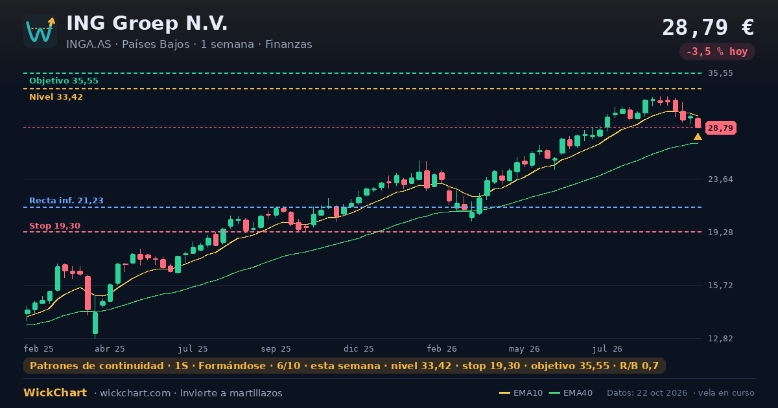Select the Recta inf. 21,23 line label
Image resolution: width=778 pixels, height=408 pixels.
66,201
